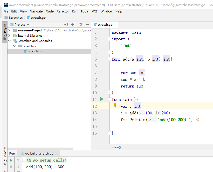Fold the func main block at line 11
Screen dimensions: 213x172
click(109, 99)
